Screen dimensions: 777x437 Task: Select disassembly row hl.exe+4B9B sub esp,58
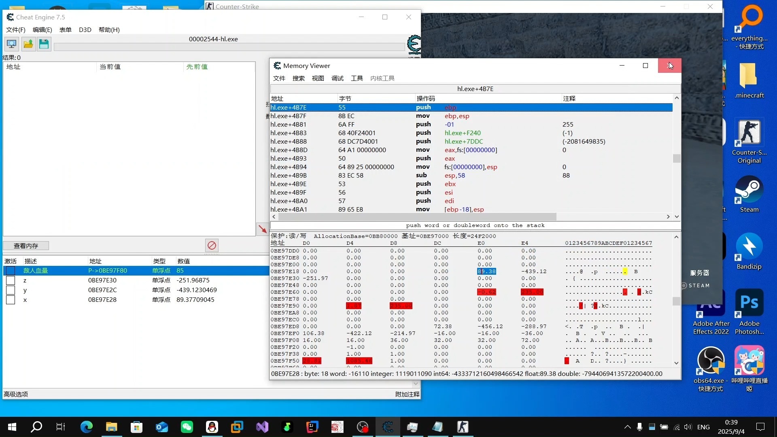point(471,176)
